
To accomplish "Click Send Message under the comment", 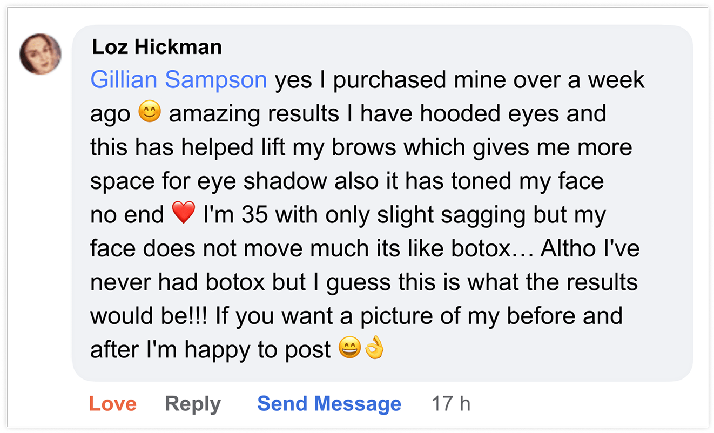I will 329,404.
